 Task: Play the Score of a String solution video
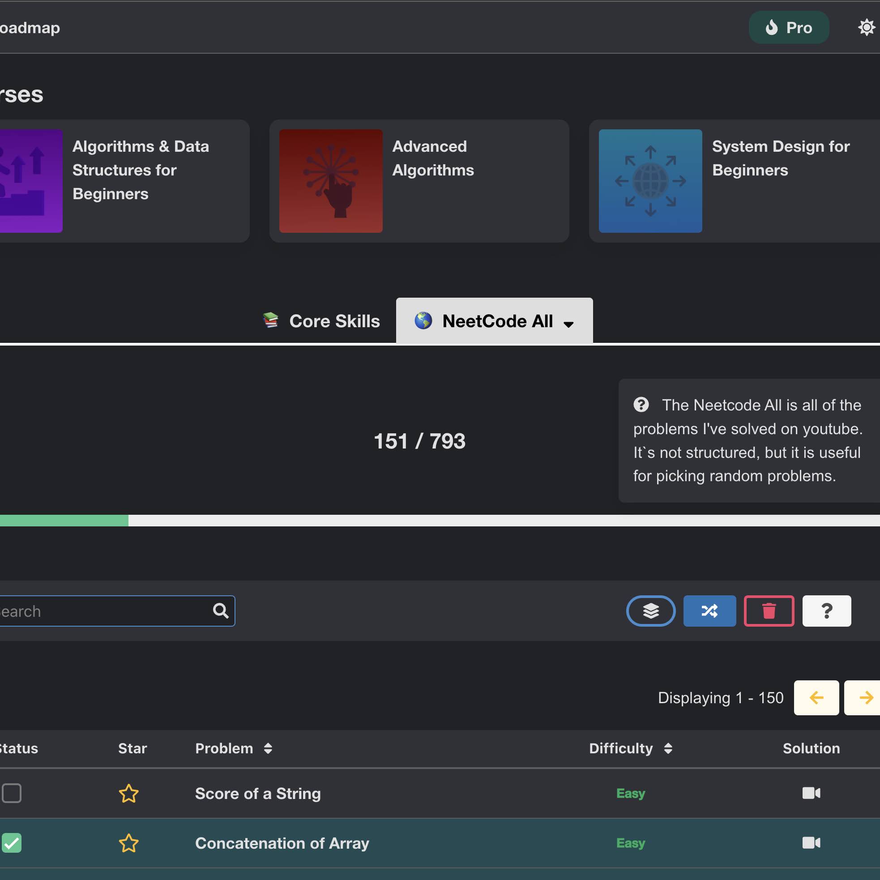(x=811, y=794)
